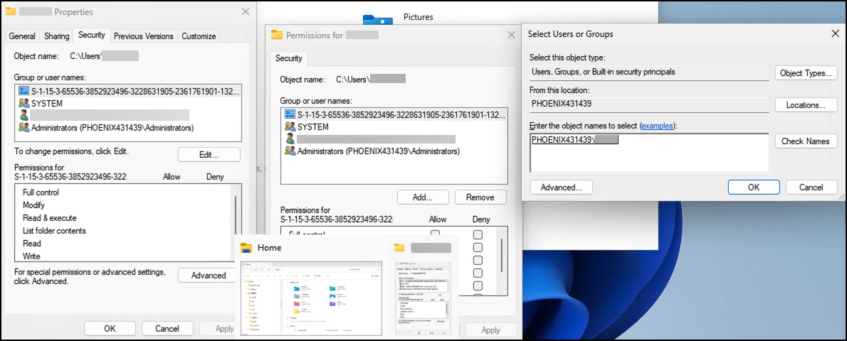This screenshot has height=341, width=847.
Task: Click the Pictures folder icon
Action: (x=377, y=18)
